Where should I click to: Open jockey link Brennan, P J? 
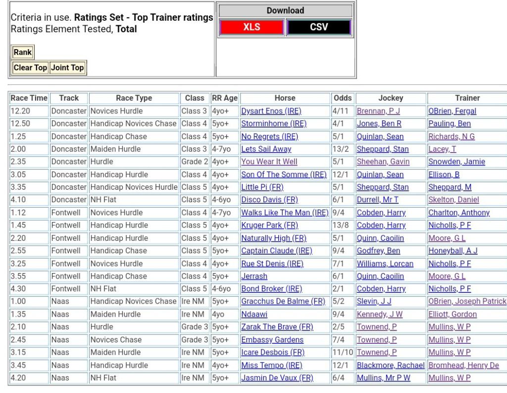point(378,111)
